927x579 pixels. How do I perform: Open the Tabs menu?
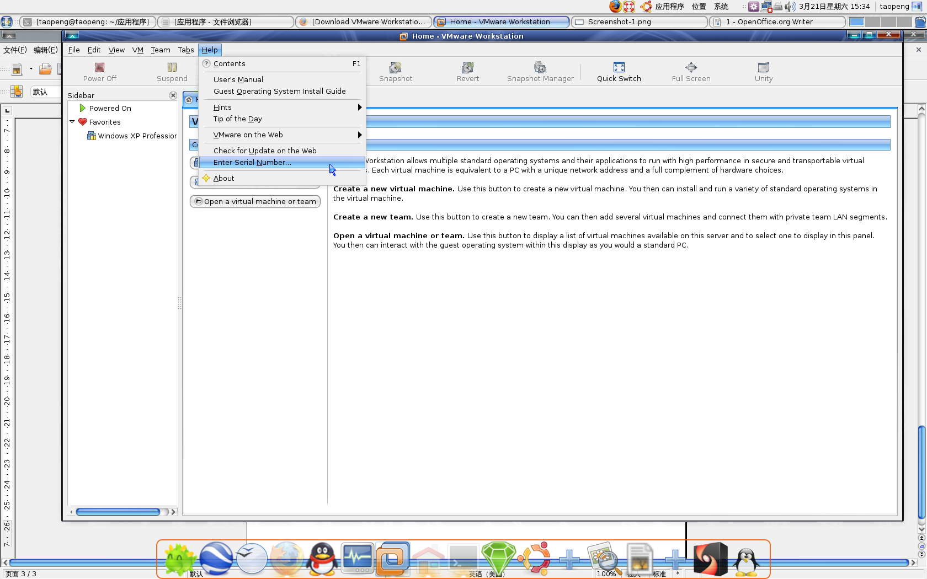point(186,50)
